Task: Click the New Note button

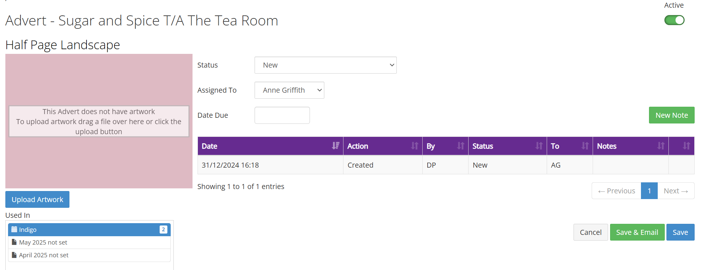Action: (x=671, y=115)
